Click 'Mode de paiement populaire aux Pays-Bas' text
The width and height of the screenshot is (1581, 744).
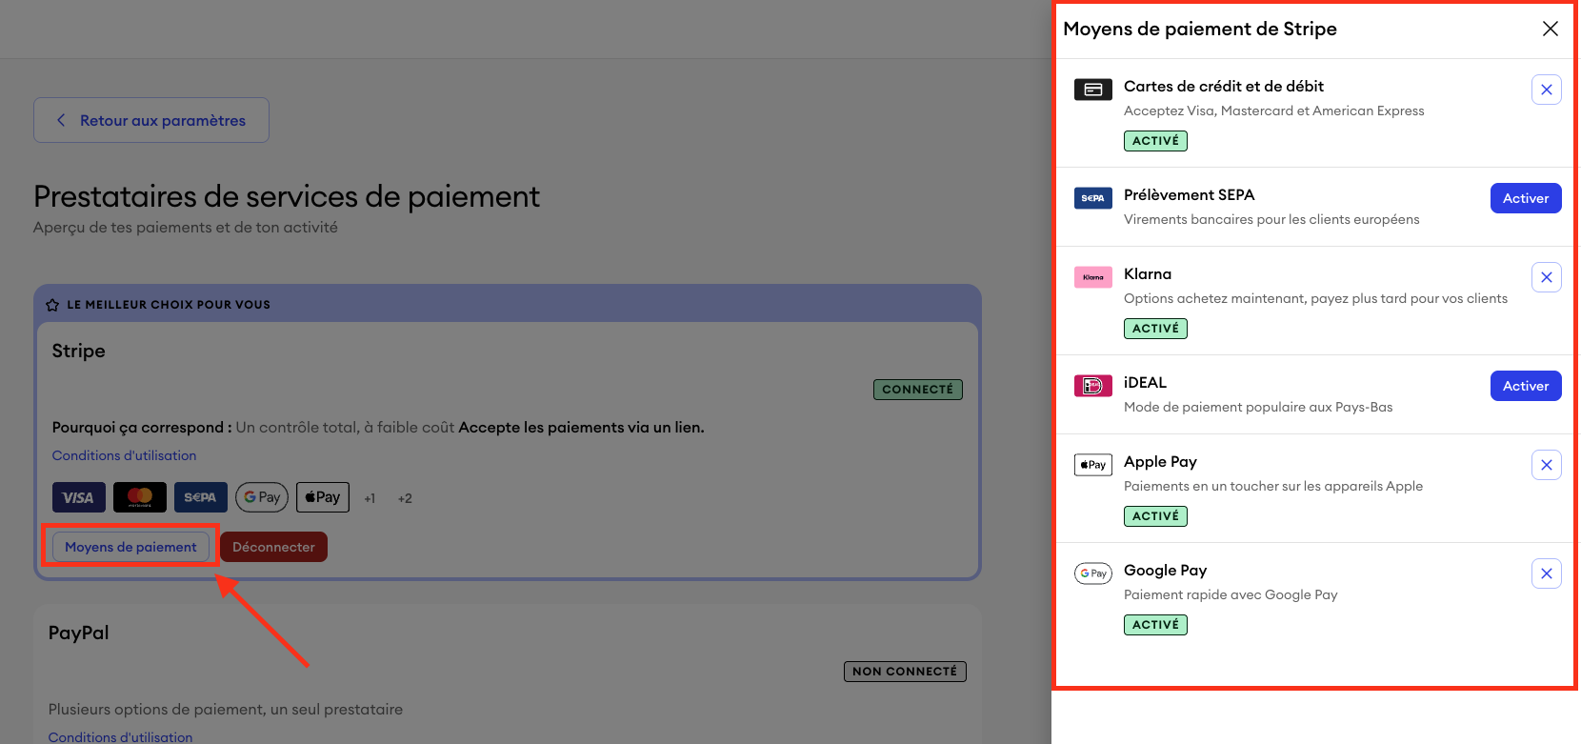(x=1258, y=407)
